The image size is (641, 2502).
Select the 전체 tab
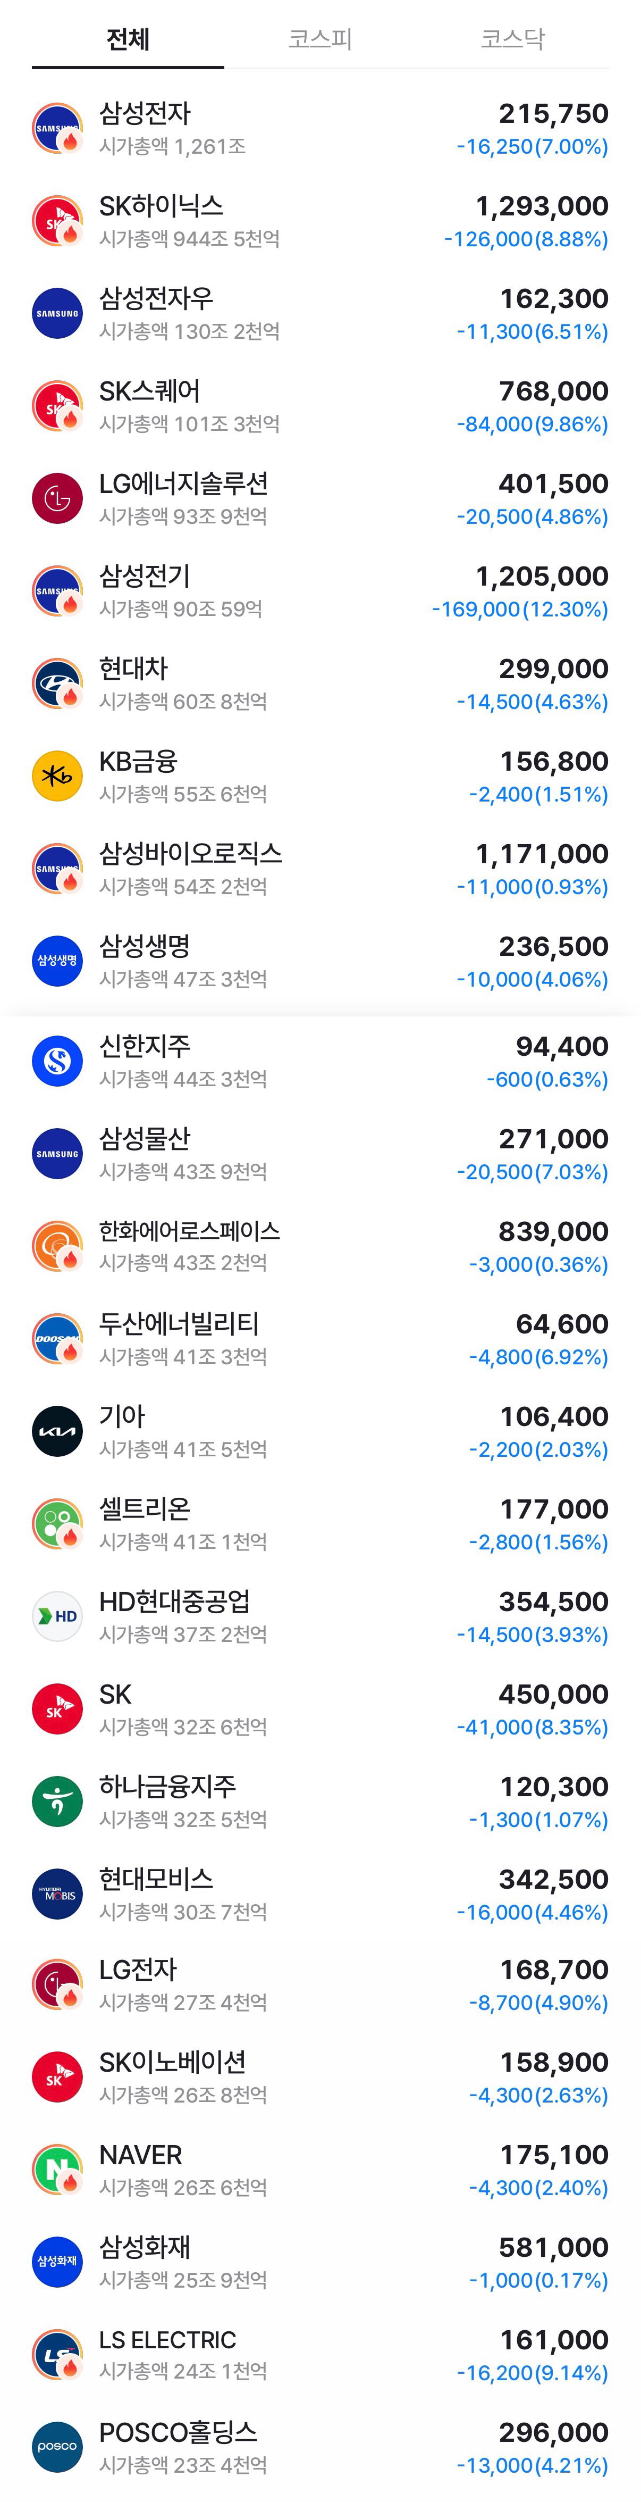point(127,39)
